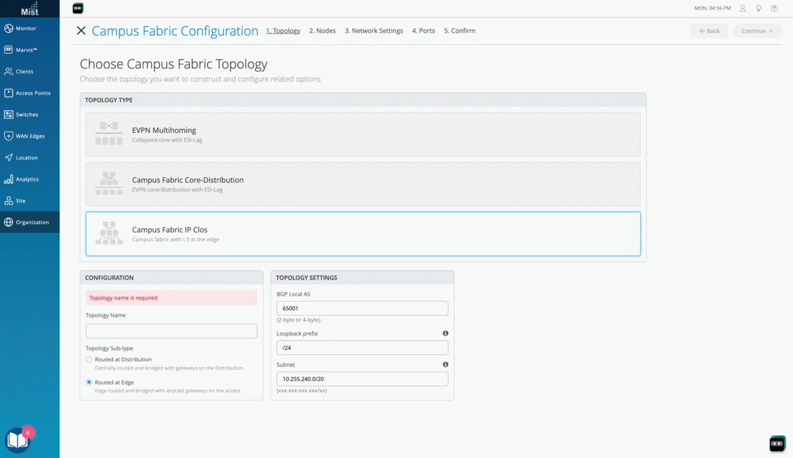Open the help question mark icon

click(x=774, y=9)
